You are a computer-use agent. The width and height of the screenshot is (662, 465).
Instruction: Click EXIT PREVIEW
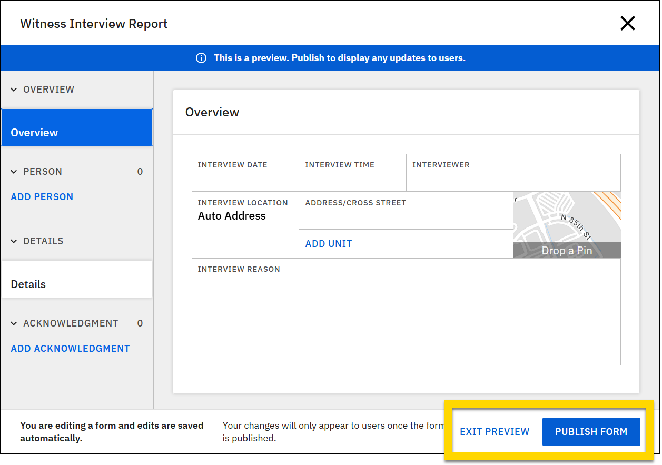point(495,431)
